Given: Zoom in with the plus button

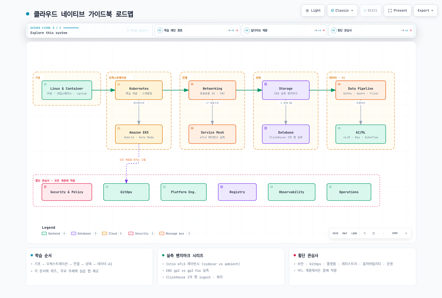Looking at the screenshot, I should click(406, 233).
